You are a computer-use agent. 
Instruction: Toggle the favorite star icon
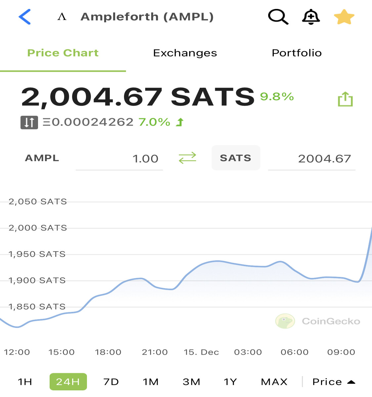click(344, 17)
